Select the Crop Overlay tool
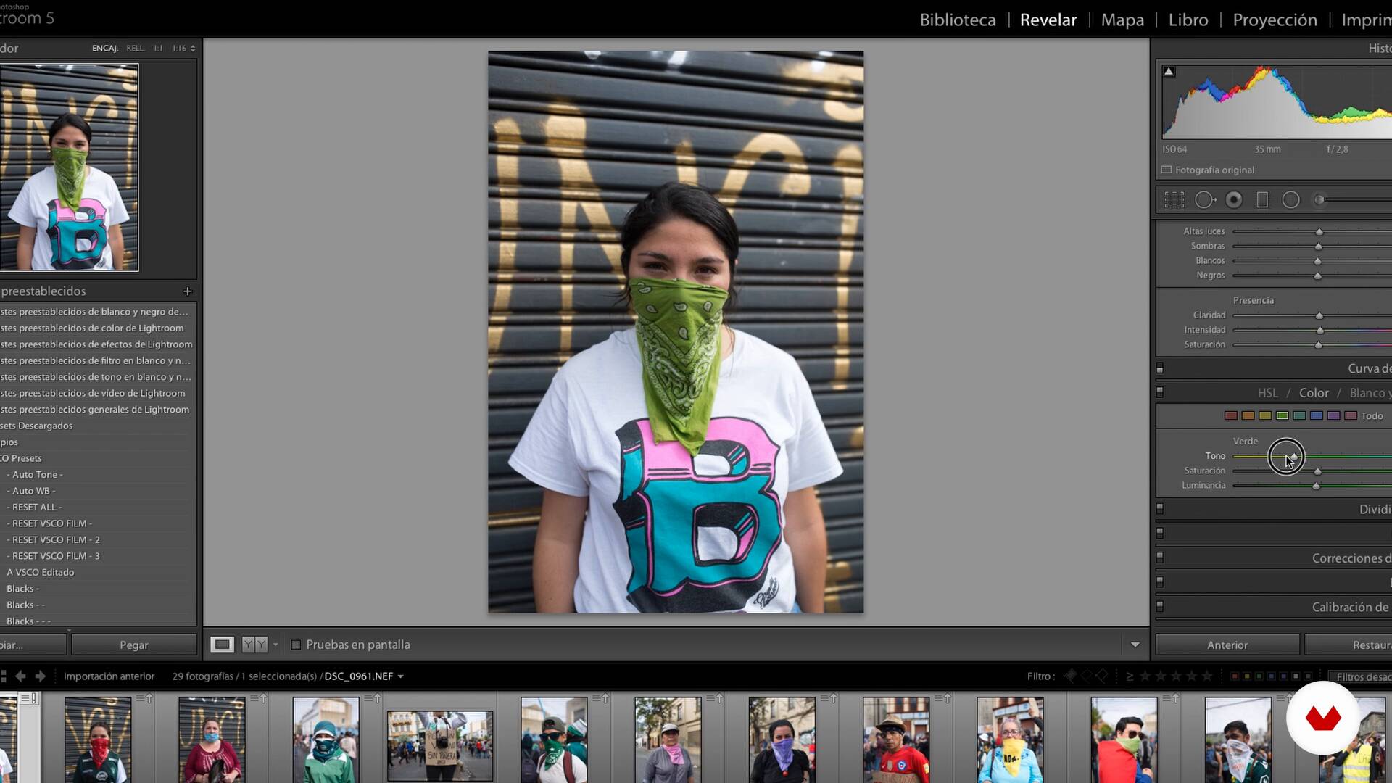 tap(1174, 200)
